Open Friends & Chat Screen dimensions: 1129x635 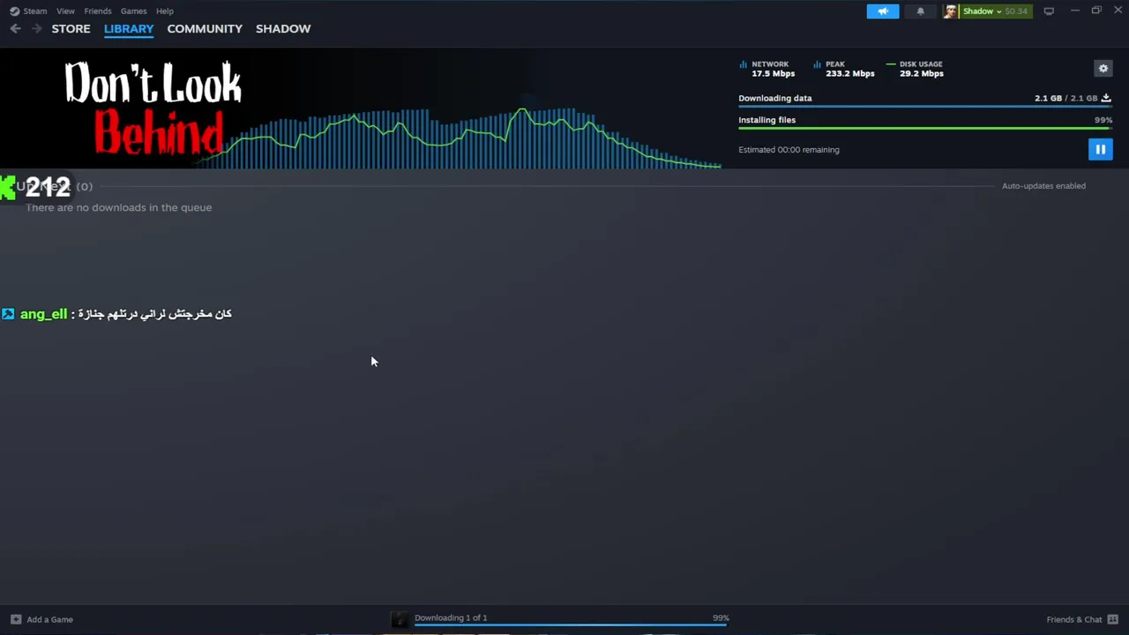click(1074, 619)
